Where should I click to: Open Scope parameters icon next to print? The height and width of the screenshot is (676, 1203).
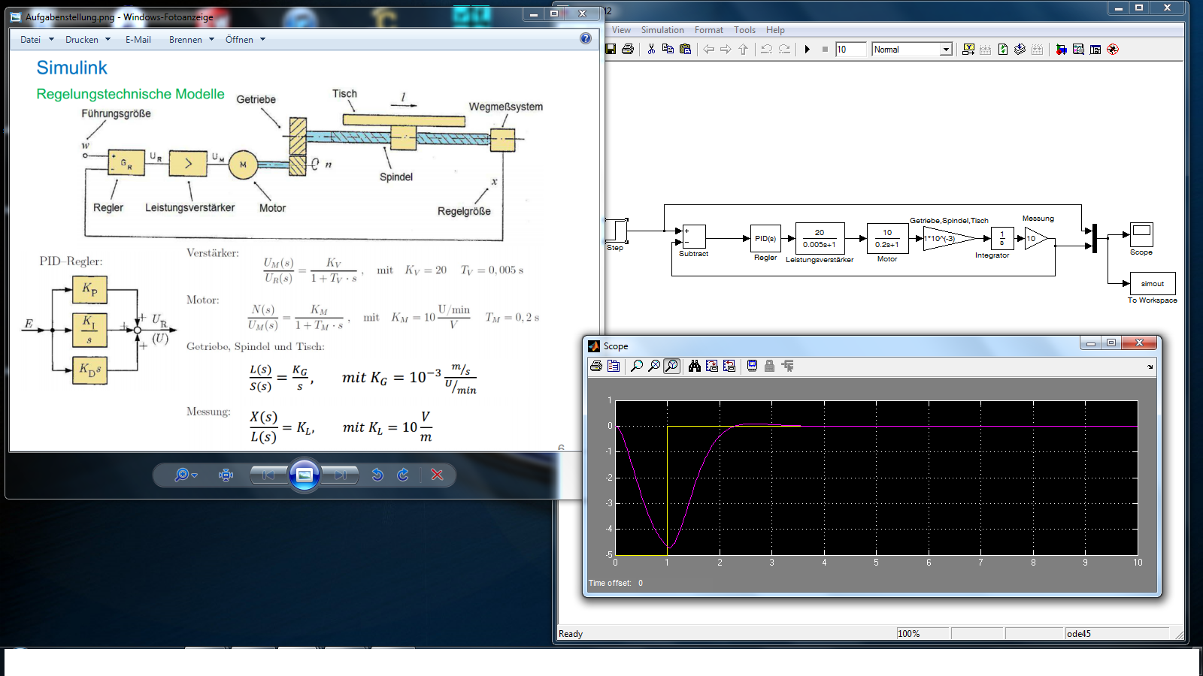[x=614, y=366]
